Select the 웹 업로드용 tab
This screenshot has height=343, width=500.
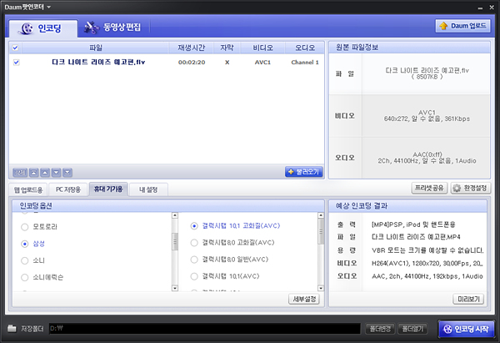(28, 190)
